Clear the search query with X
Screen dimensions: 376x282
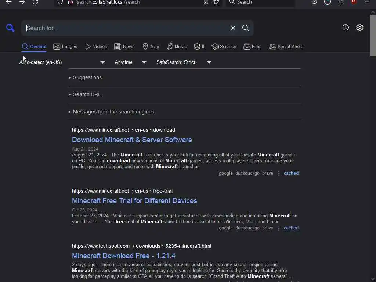(233, 28)
